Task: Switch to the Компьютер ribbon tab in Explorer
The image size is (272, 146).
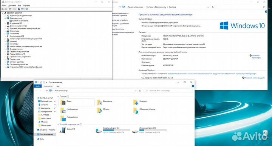Action: [x=48, y=86]
